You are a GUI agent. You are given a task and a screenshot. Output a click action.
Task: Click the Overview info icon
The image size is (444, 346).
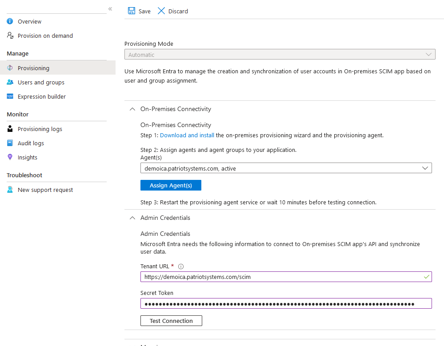click(10, 21)
